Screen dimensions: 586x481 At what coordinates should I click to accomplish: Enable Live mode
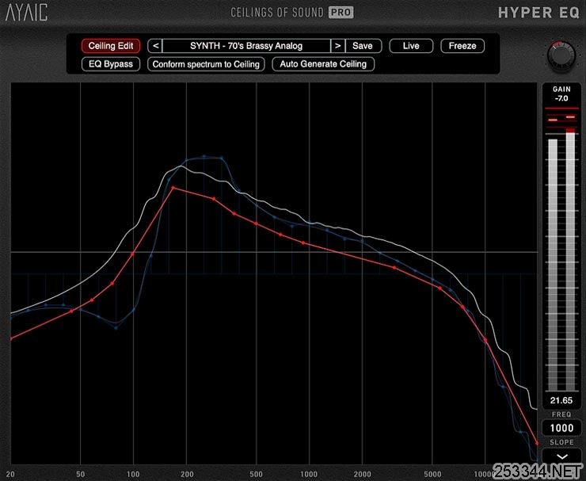point(411,46)
